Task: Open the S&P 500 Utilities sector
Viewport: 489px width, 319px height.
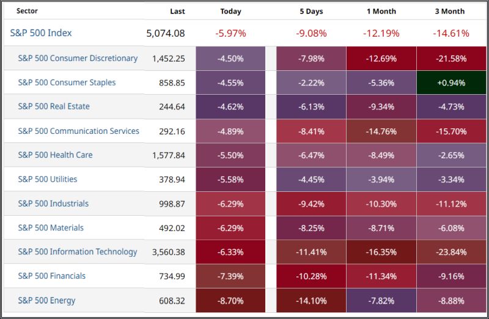Action: click(x=48, y=179)
